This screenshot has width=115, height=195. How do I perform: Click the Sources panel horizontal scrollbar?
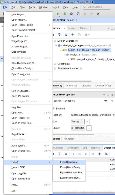72,81
